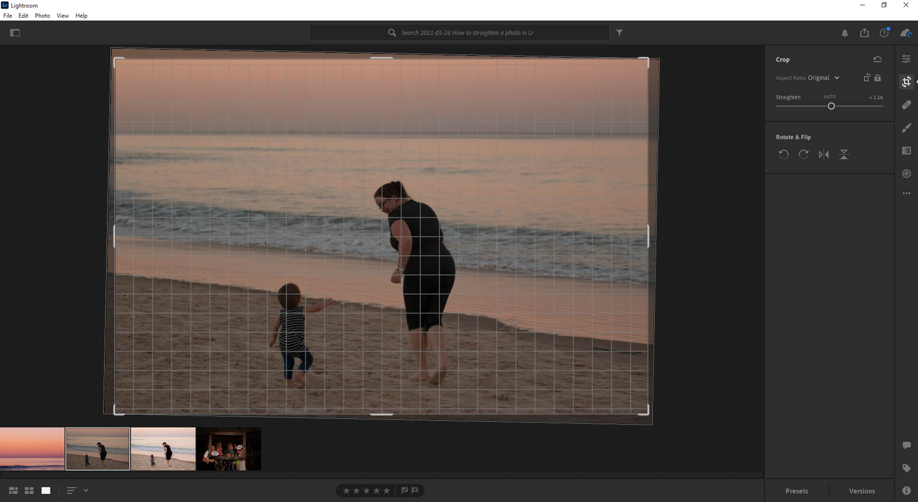Open the Photo menu

click(42, 15)
